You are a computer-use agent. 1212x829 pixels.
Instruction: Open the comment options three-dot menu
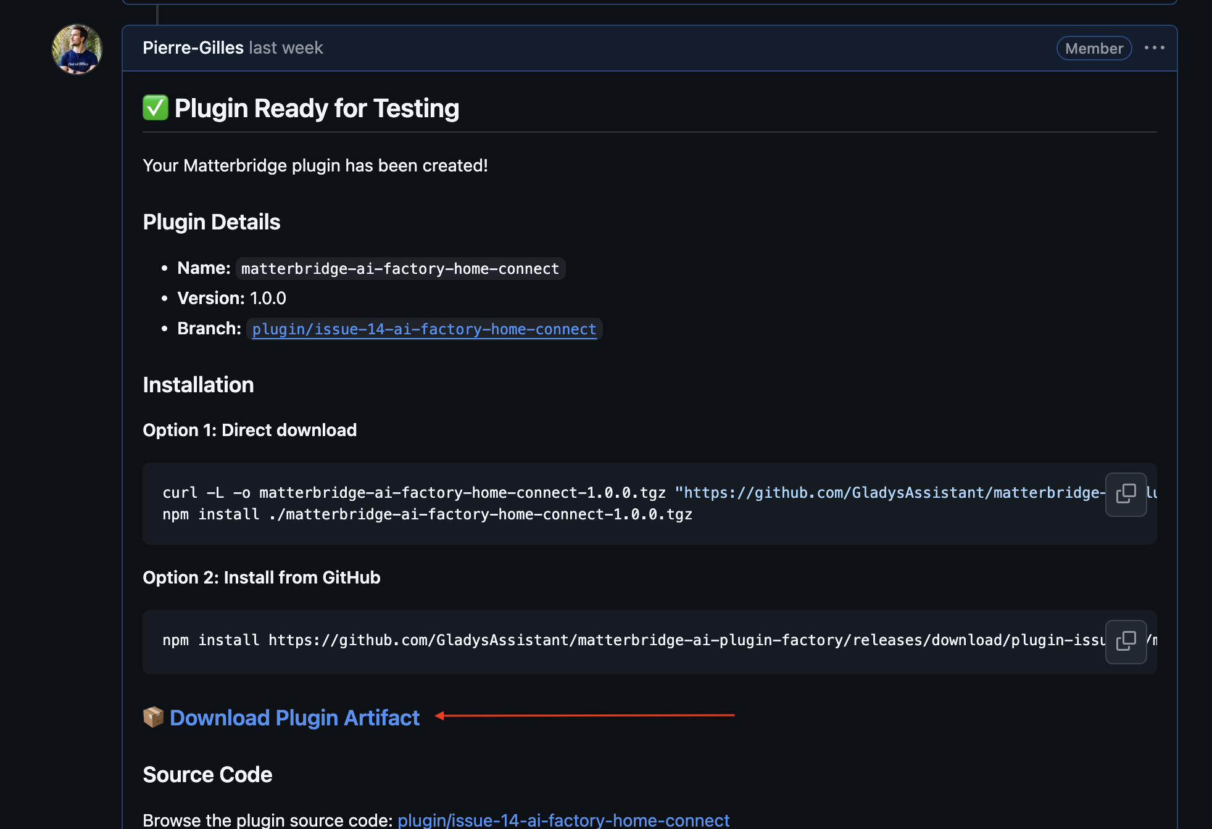point(1154,48)
